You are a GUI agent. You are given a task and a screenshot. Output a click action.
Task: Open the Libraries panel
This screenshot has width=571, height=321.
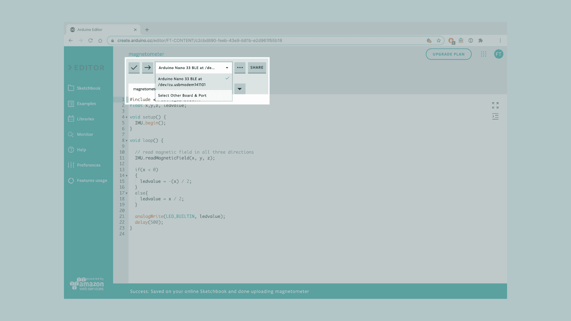(x=85, y=119)
